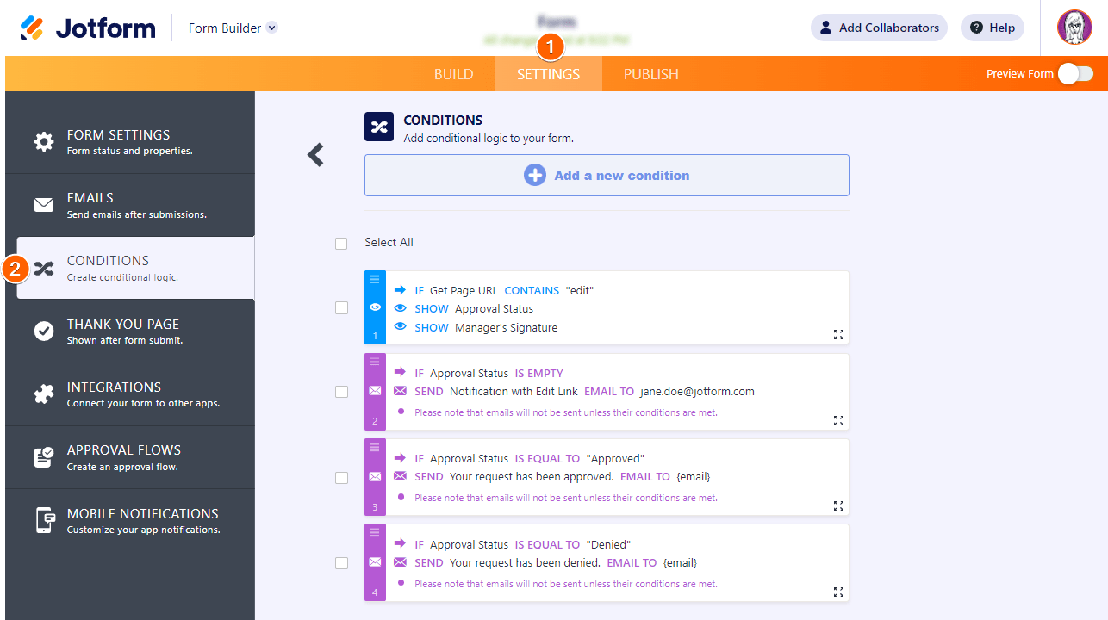This screenshot has width=1108, height=620.
Task: Switch to the BUILD tab
Action: pyautogui.click(x=453, y=74)
